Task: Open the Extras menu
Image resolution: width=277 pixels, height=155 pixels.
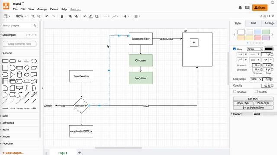Action: [54, 9]
